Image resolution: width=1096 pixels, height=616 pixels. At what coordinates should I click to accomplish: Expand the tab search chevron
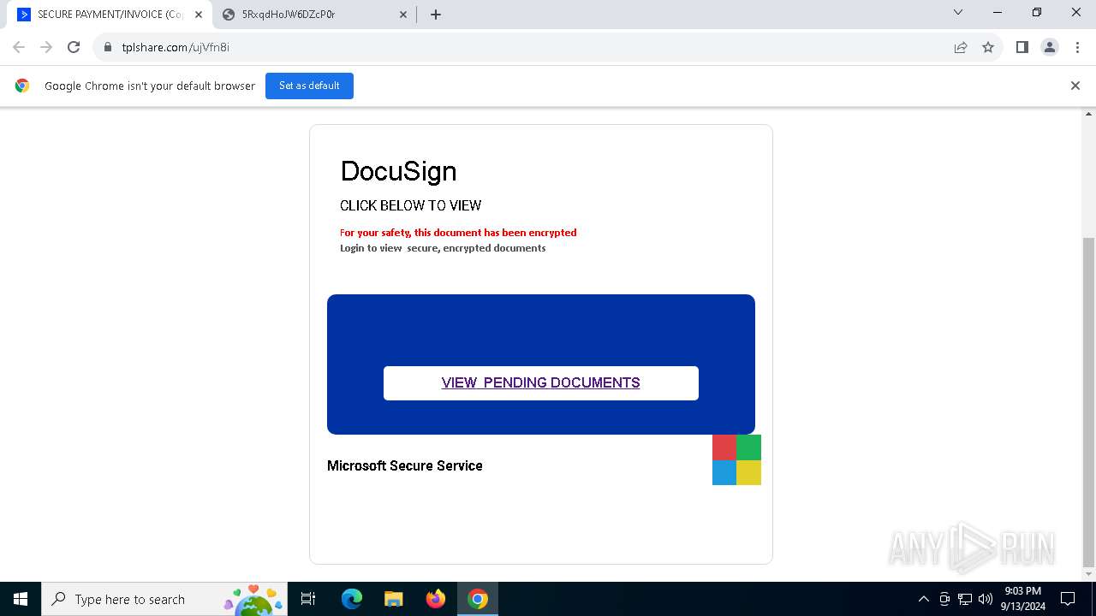point(958,12)
